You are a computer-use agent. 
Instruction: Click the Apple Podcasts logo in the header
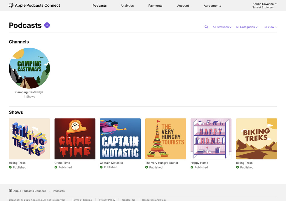coord(11,5)
